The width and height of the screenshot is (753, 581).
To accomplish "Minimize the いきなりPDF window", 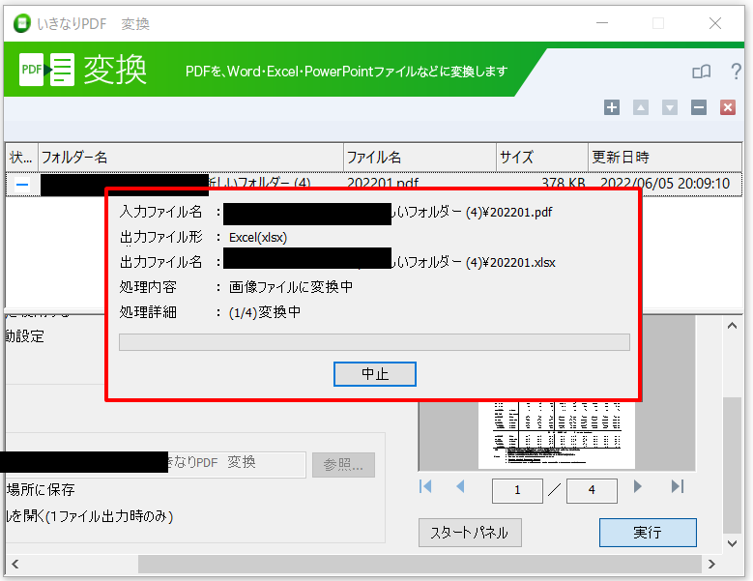I will pyautogui.click(x=602, y=23).
